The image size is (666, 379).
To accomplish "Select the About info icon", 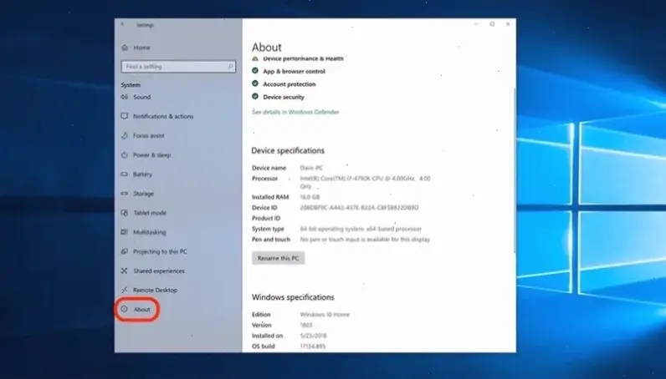I will coord(124,309).
